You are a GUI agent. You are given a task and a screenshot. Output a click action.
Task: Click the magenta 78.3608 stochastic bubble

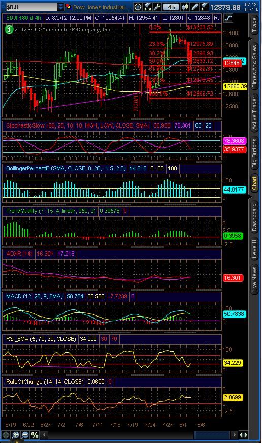235,140
